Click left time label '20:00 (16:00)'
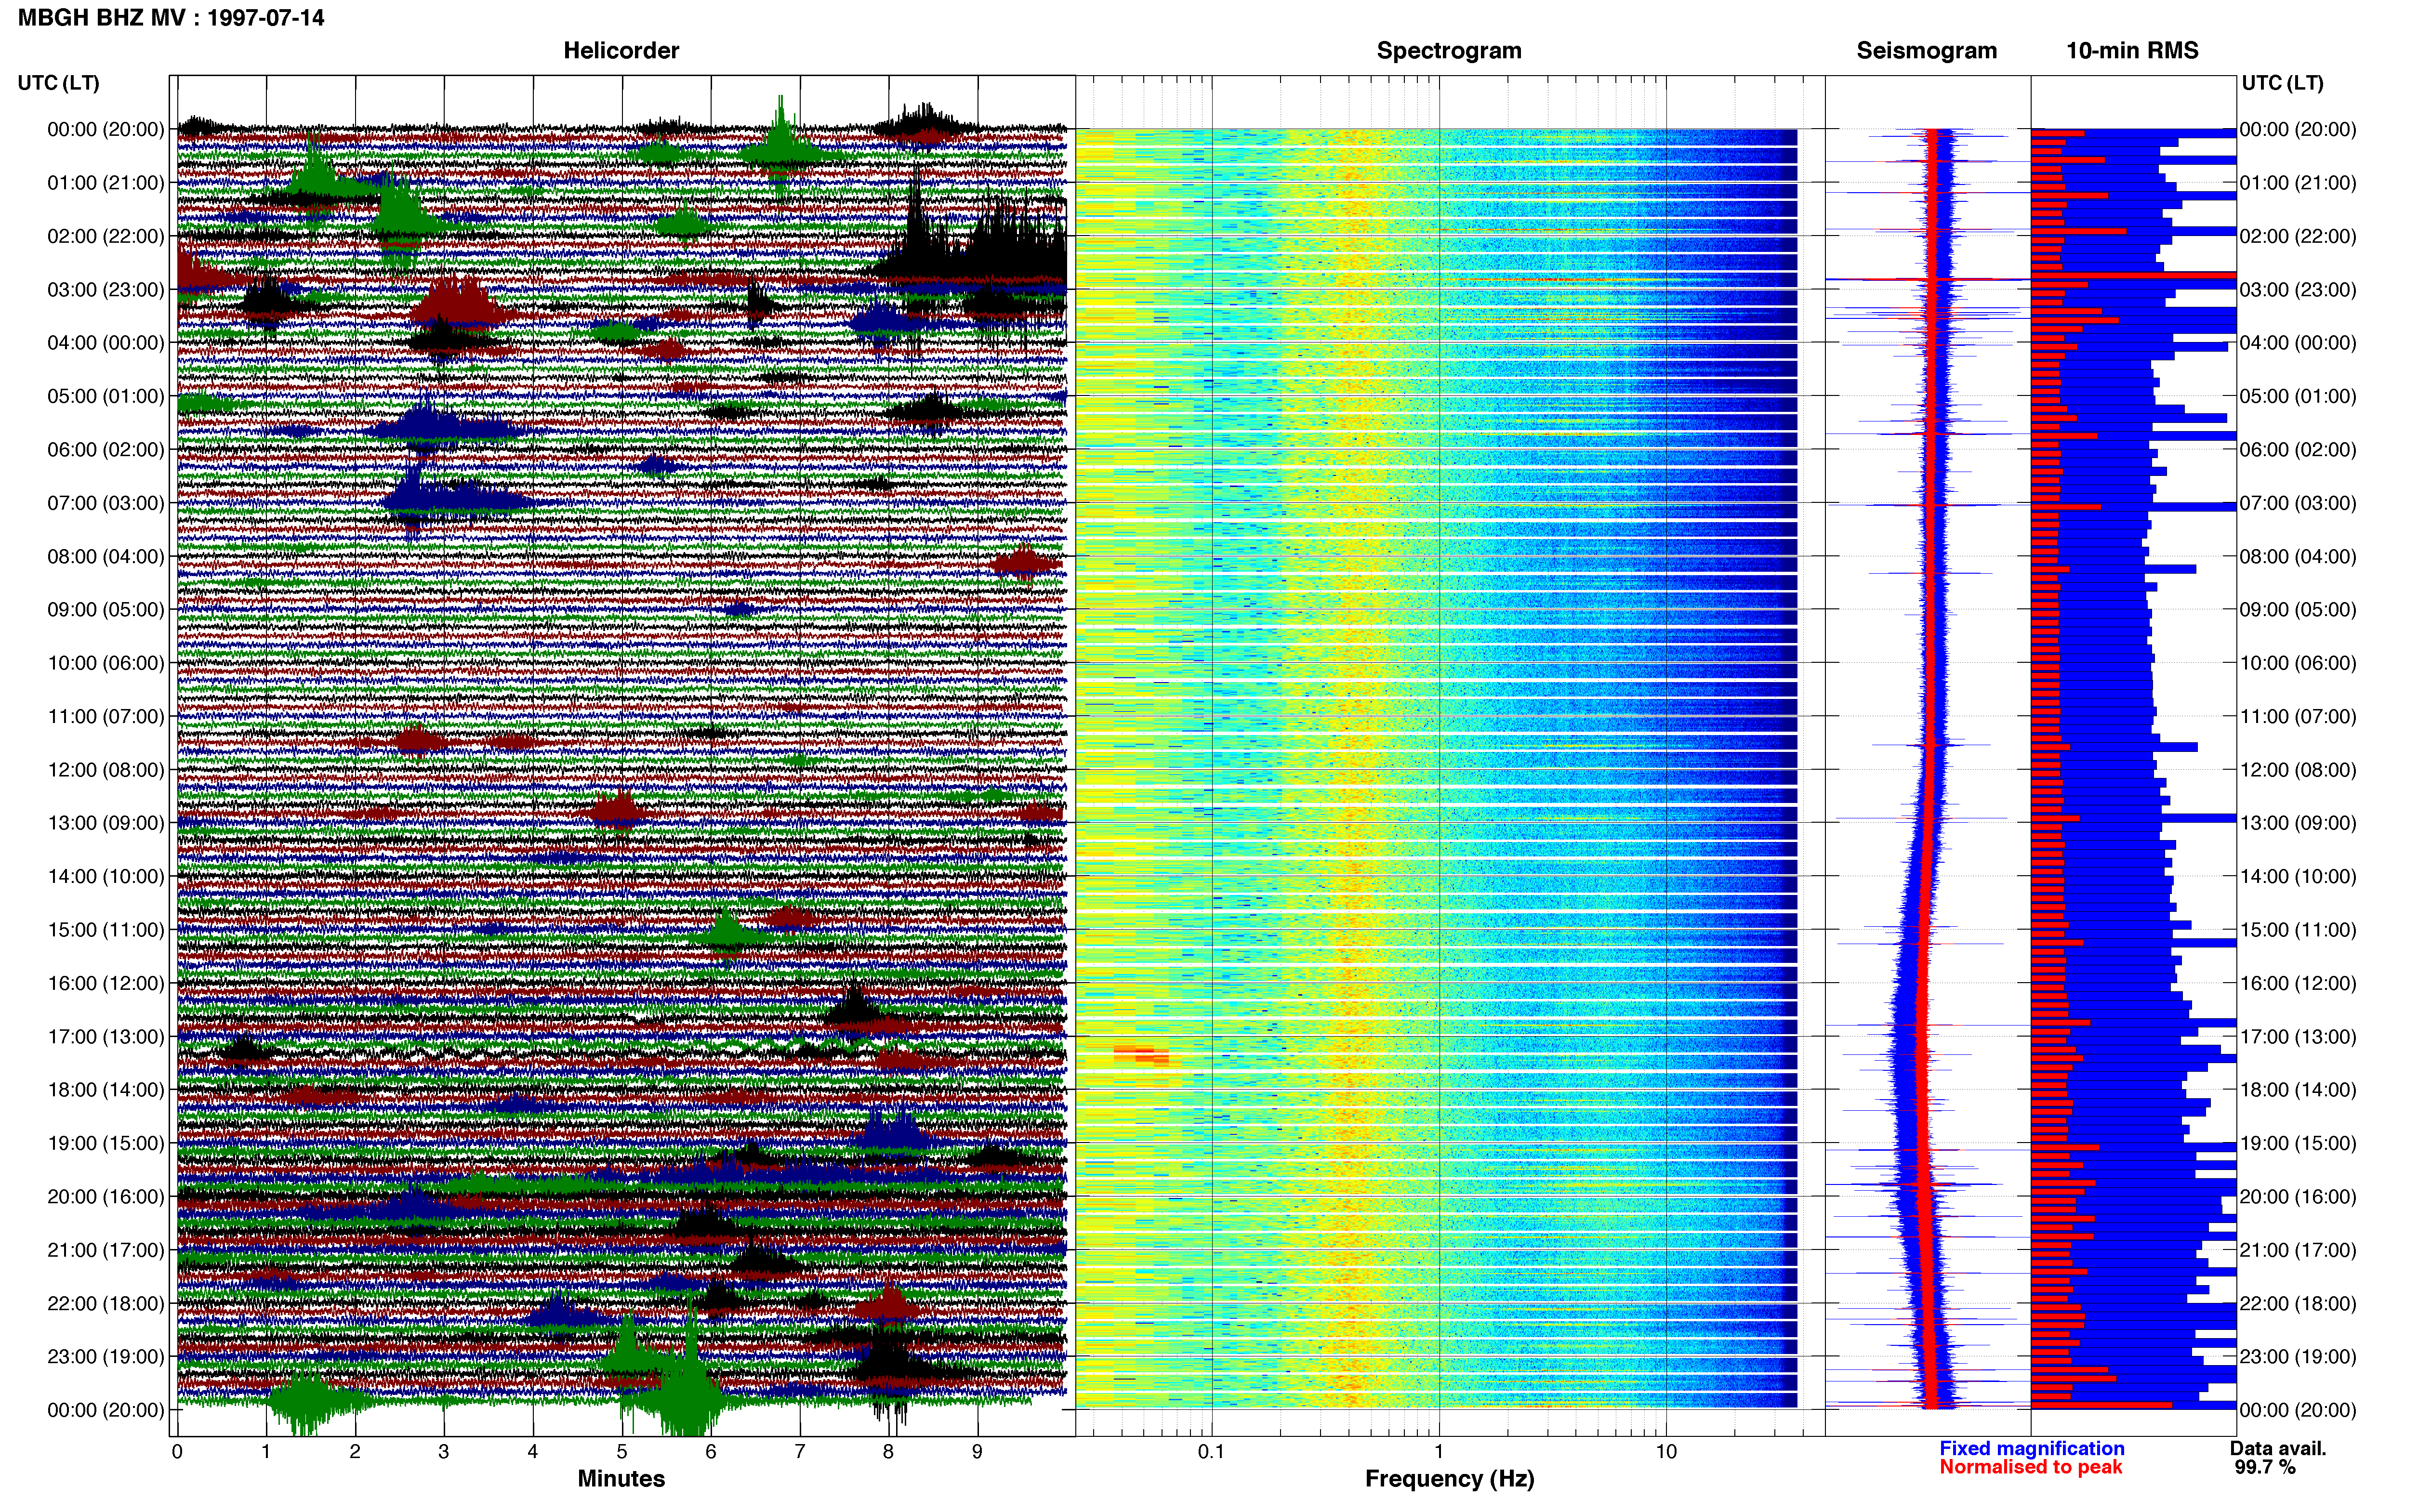This screenshot has height=1512, width=2418. pos(106,1197)
